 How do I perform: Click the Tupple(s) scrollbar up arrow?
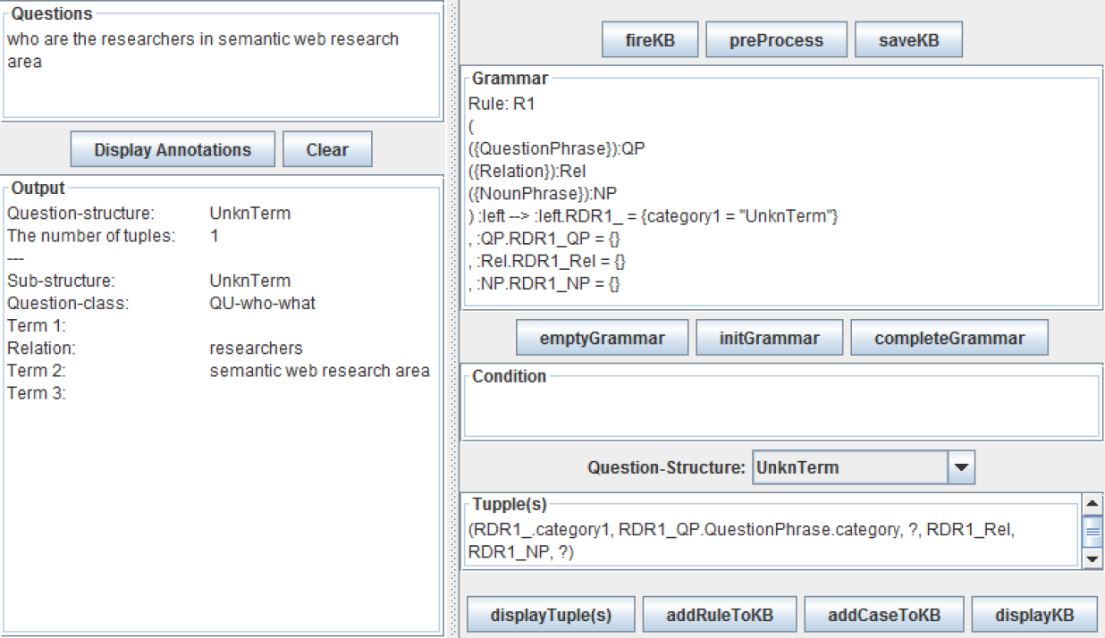1092,504
